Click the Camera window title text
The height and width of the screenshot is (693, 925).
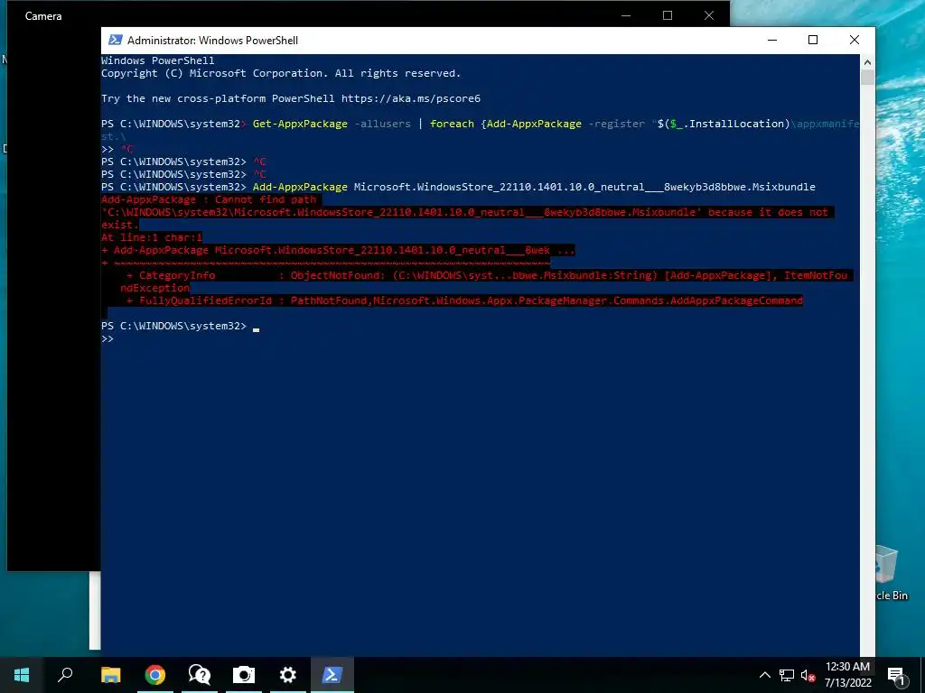pos(43,16)
